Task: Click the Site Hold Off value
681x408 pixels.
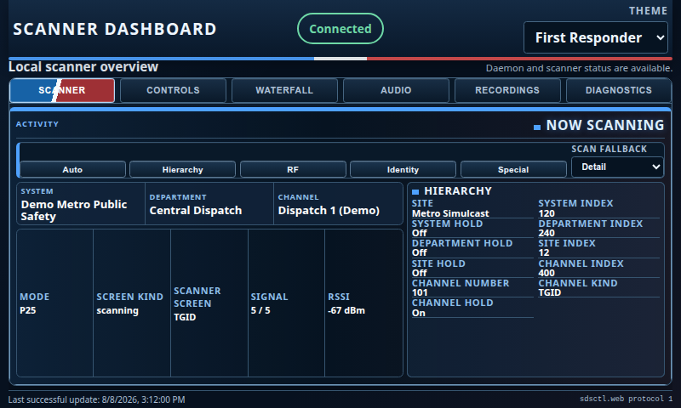Action: 420,273
